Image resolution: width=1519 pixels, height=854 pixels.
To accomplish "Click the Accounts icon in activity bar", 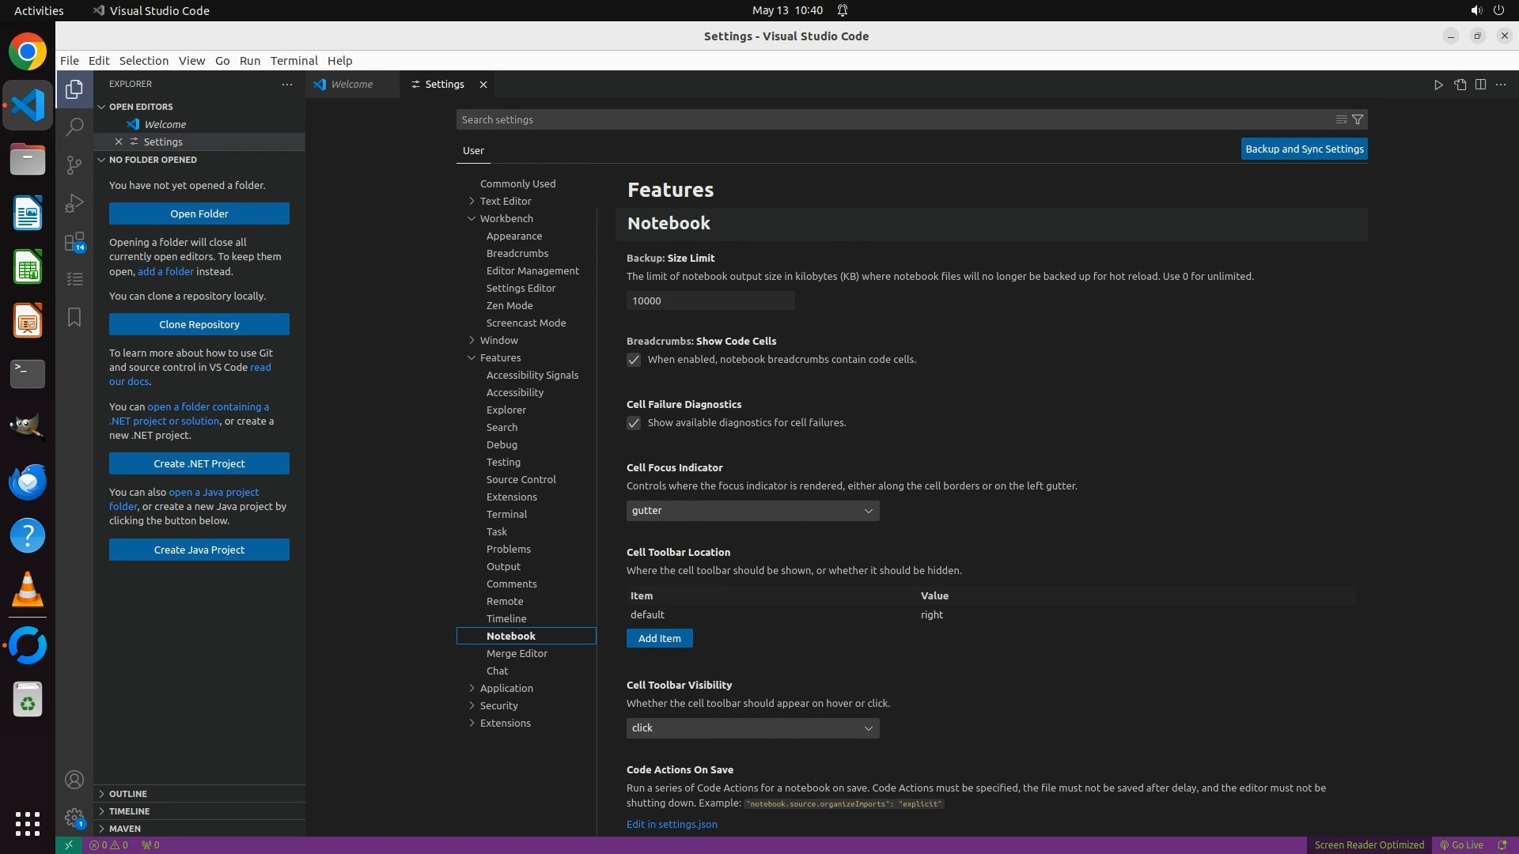I will 74,780.
